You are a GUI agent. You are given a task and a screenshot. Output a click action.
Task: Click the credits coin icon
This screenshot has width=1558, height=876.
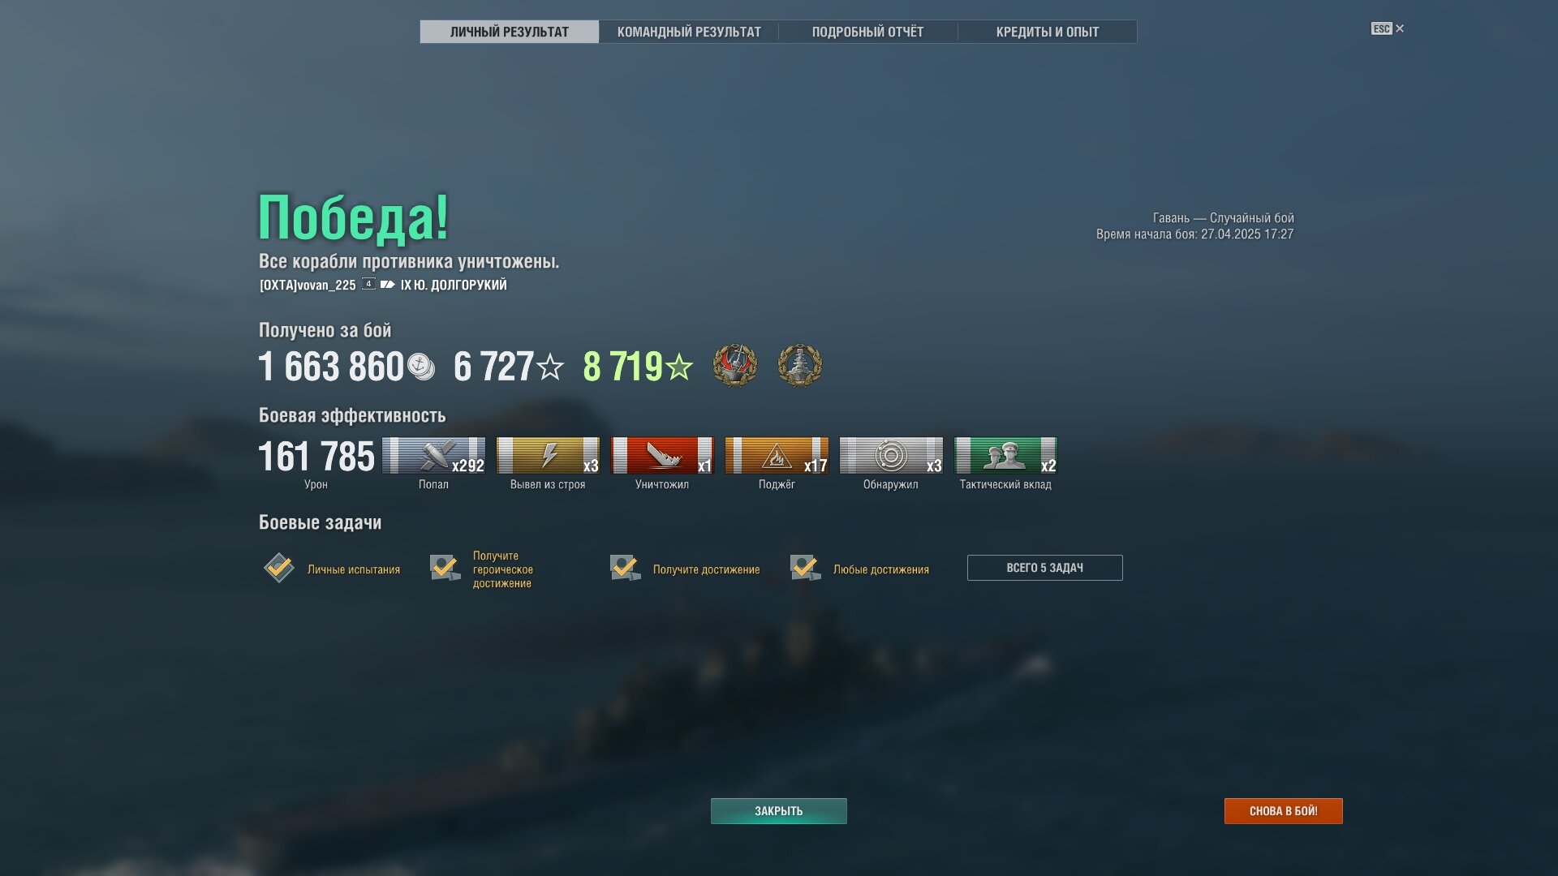point(420,367)
